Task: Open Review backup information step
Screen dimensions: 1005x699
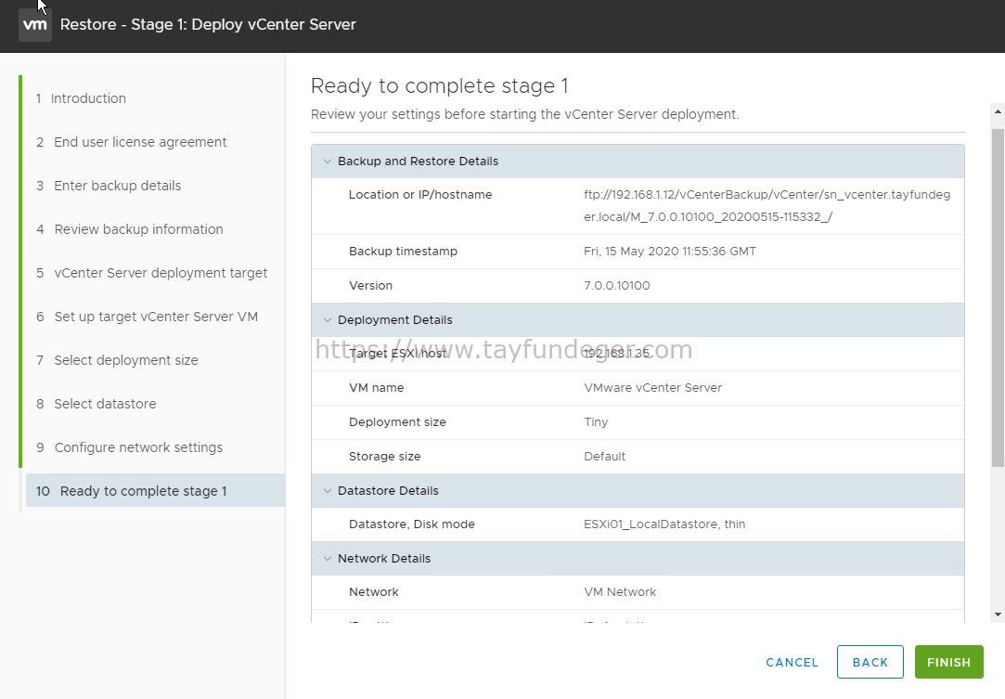Action: pyautogui.click(x=130, y=229)
